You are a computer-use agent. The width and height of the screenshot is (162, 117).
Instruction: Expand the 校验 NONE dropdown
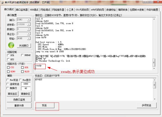click(29, 38)
